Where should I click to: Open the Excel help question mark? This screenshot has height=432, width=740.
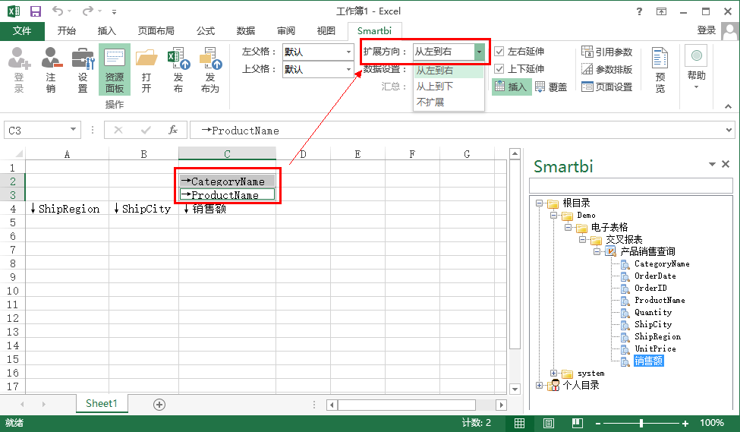pos(640,11)
